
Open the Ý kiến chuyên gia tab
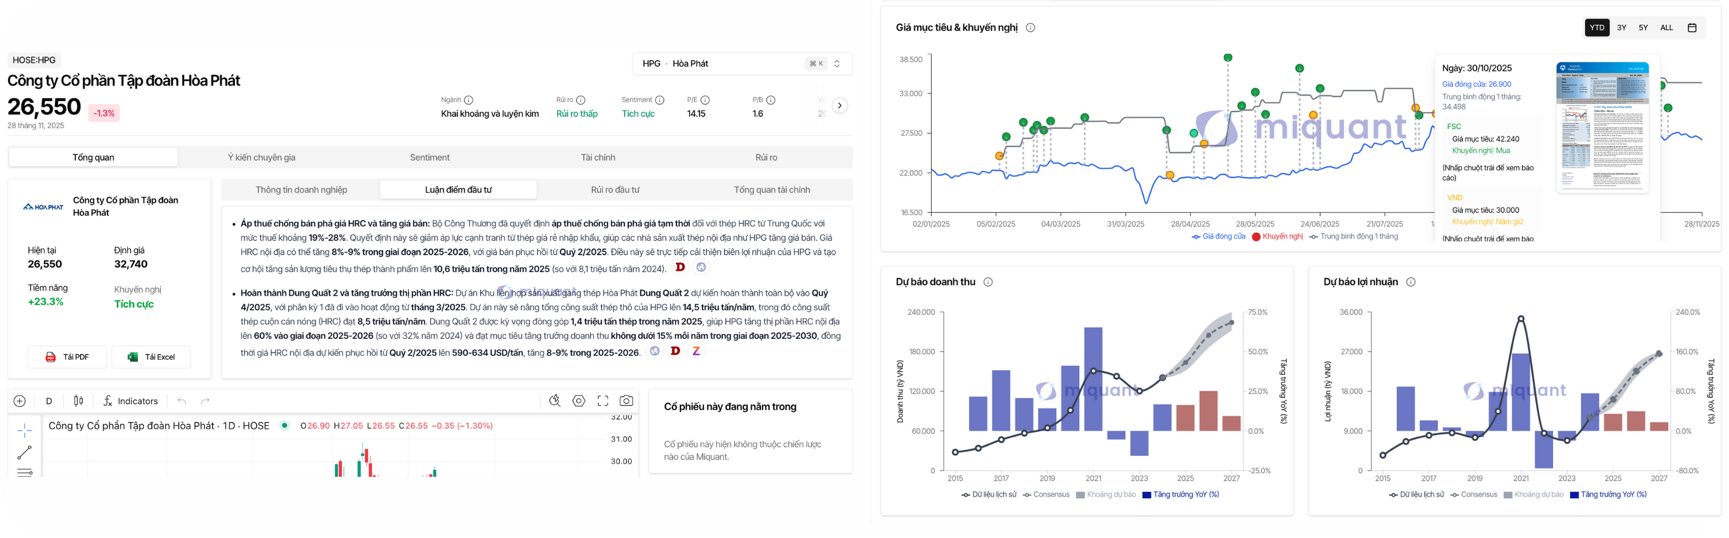coord(261,157)
